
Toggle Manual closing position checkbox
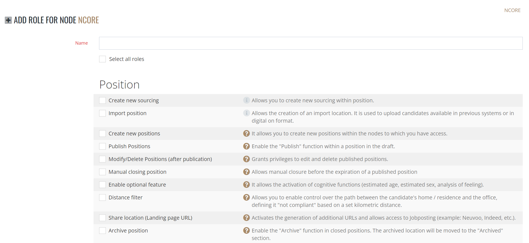coord(102,172)
